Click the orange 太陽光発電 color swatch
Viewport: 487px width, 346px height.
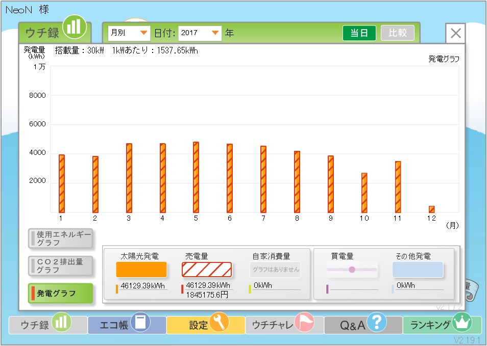(141, 270)
